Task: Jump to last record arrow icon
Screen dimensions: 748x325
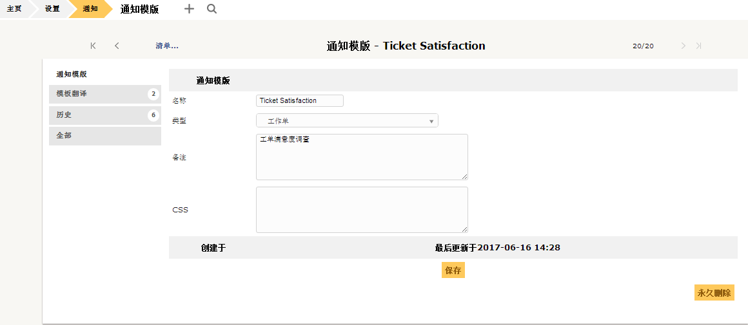Action: pos(699,46)
